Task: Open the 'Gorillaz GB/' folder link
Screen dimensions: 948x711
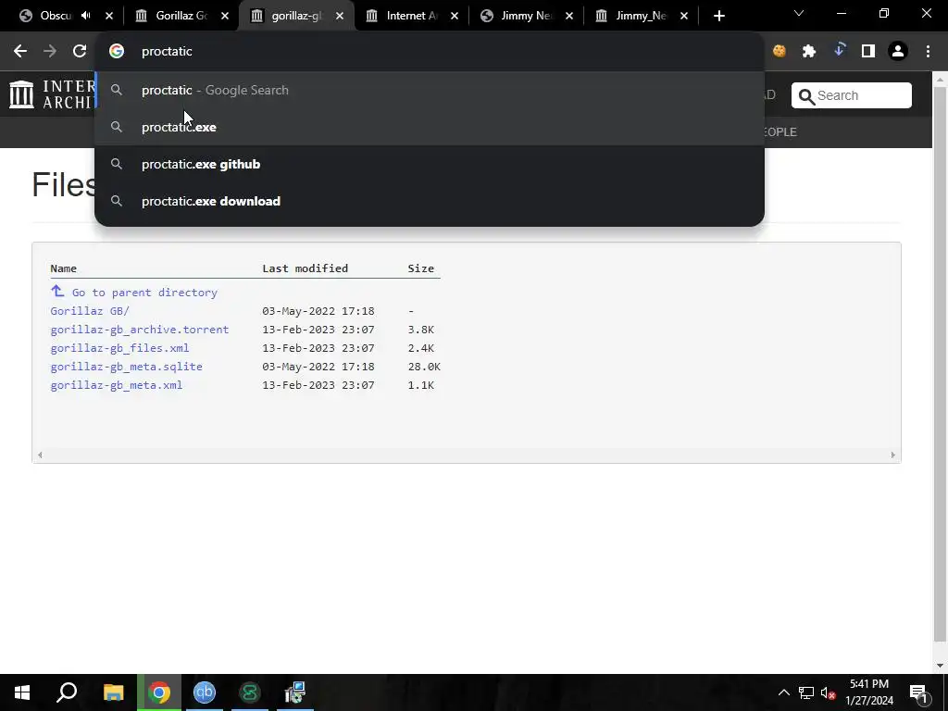Action: coord(90,311)
